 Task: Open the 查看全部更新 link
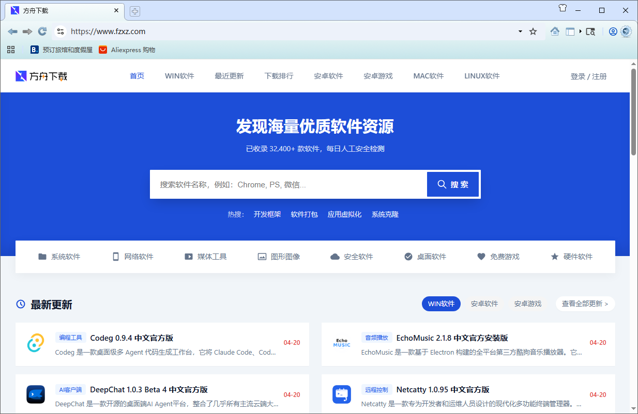[584, 304]
